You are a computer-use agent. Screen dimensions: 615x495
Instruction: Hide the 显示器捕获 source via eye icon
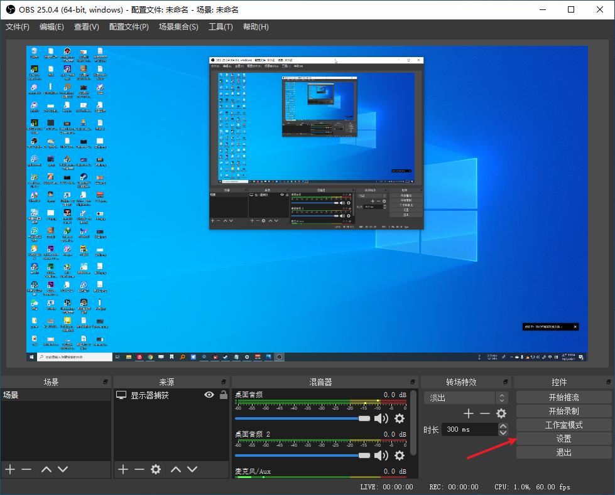pos(209,395)
